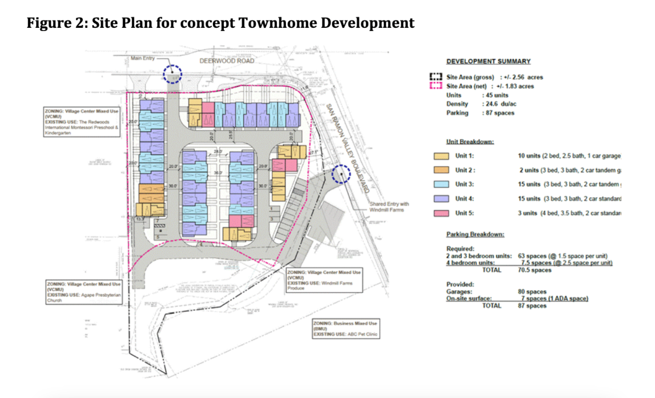Click the Agape Presbyterian Church zoning box
The image size is (655, 398).
83,292
